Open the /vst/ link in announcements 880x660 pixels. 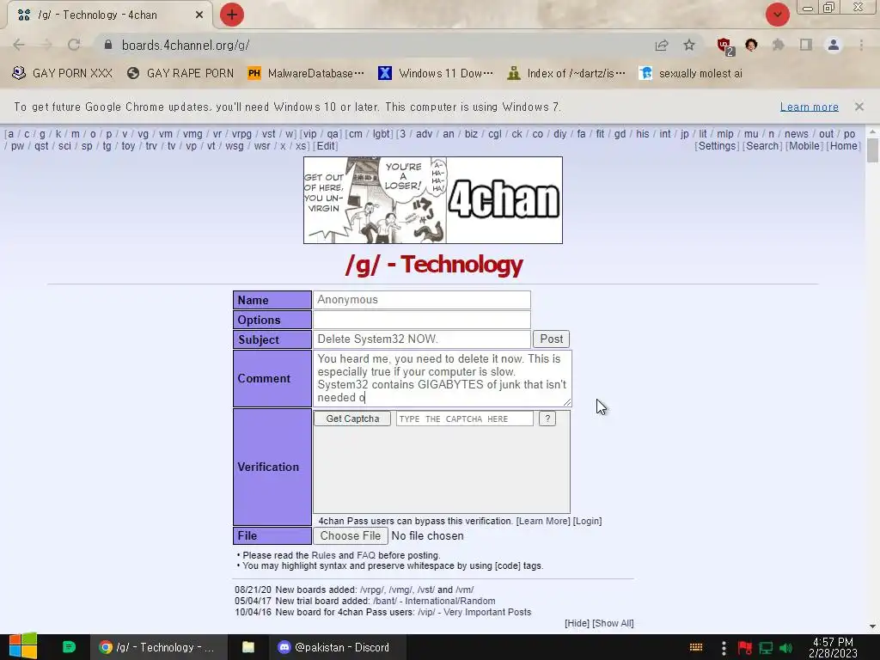pos(426,590)
